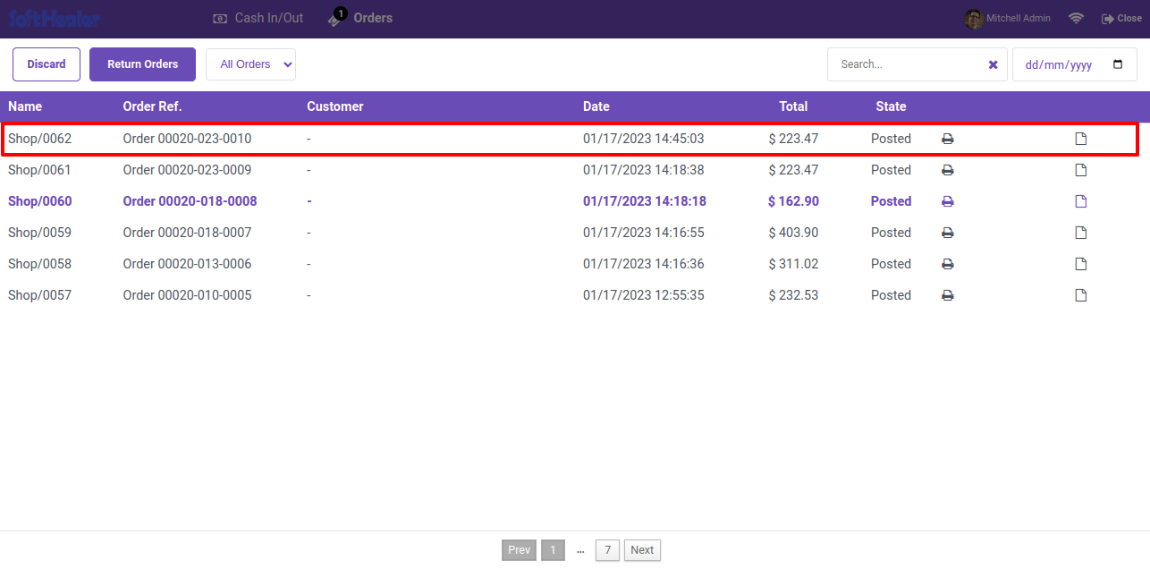Jump to page 7
This screenshot has width=1150, height=569.
[x=607, y=550]
